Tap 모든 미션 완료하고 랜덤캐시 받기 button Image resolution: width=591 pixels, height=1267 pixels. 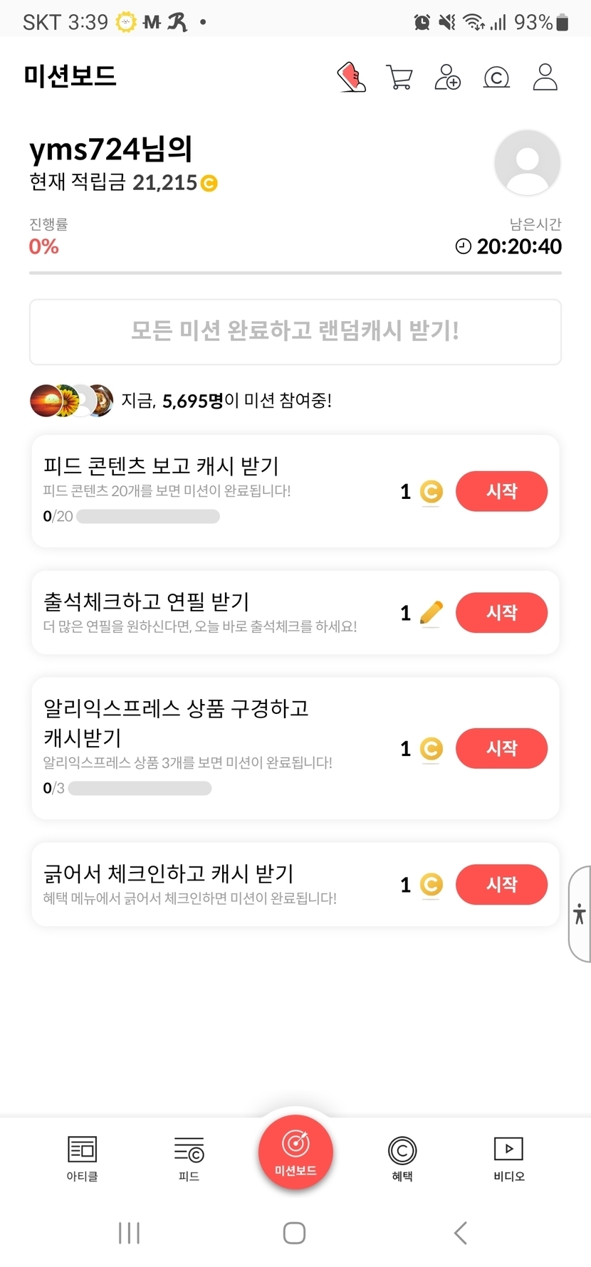(295, 332)
